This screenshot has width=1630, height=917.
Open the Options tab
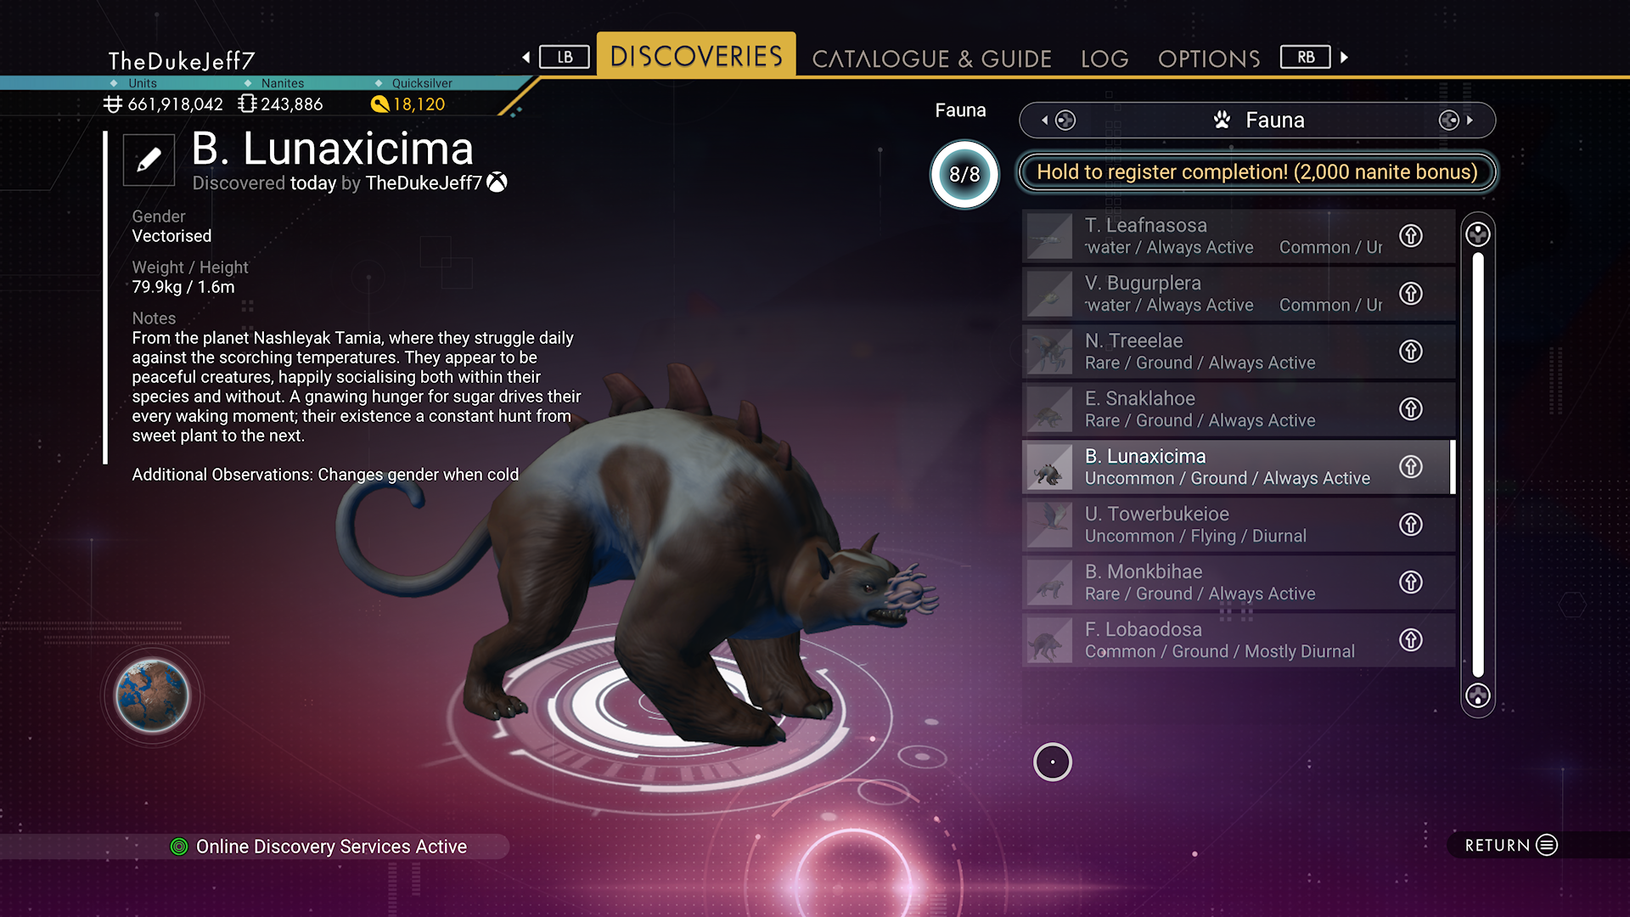coord(1209,59)
